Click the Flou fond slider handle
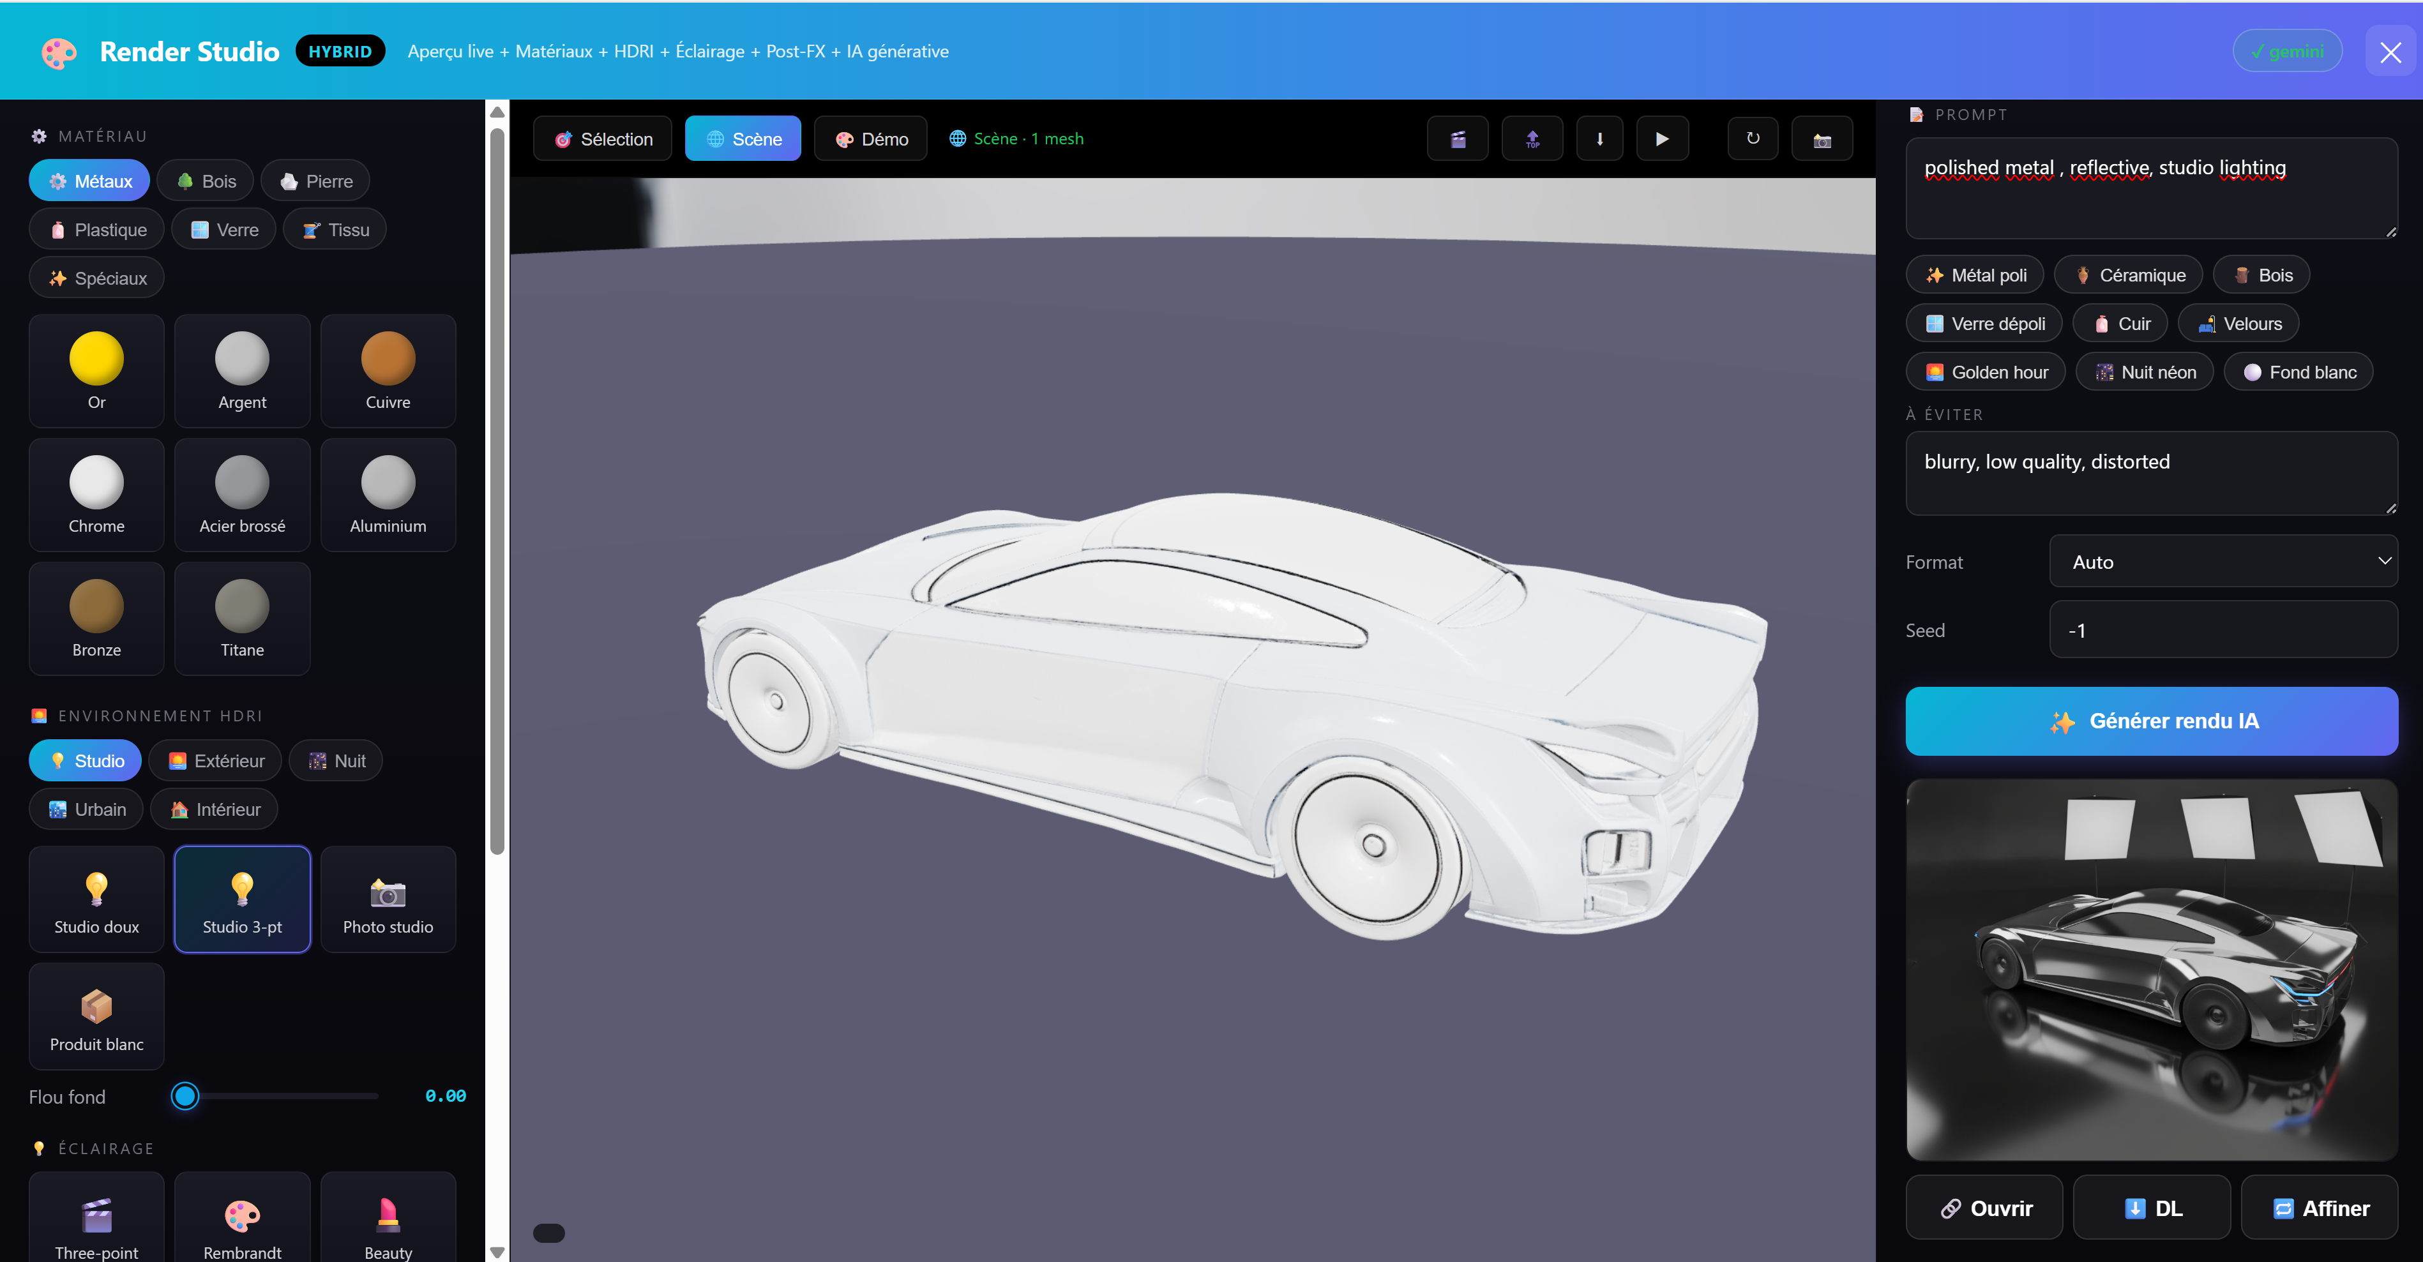 pos(185,1097)
